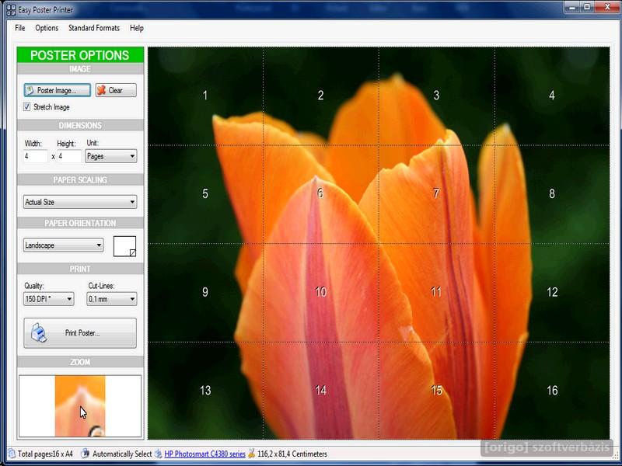Click 116,2 x 81,4 Centimeters text
This screenshot has width=622, height=466.
[292, 454]
